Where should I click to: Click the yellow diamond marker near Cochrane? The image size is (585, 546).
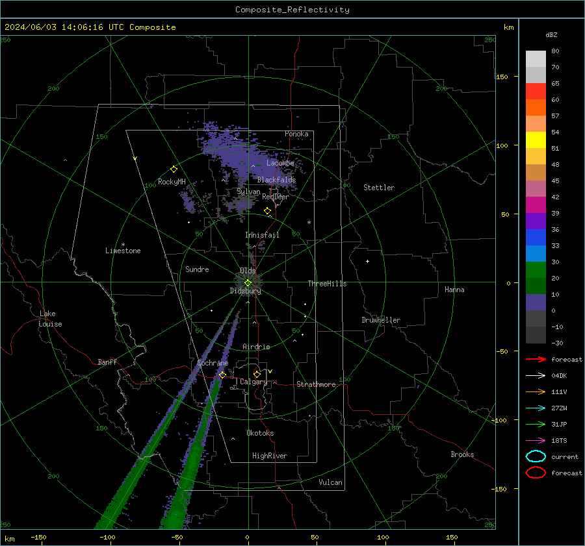[x=222, y=375]
